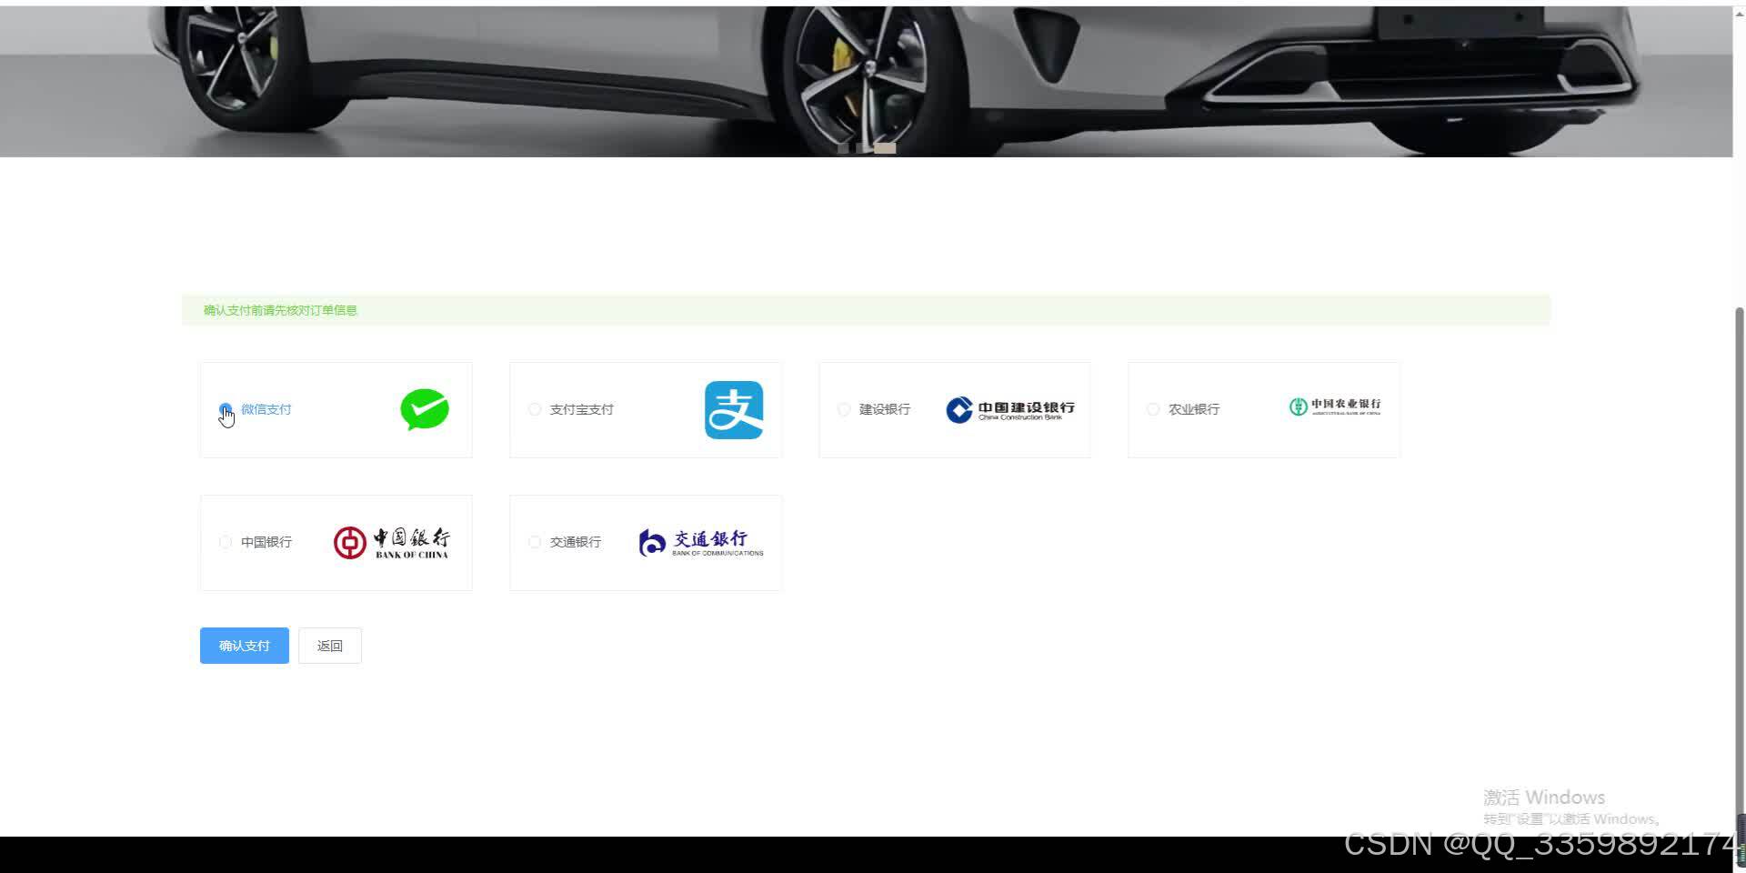This screenshot has width=1746, height=873.
Task: Click the 农业银行 label text
Action: click(1194, 409)
